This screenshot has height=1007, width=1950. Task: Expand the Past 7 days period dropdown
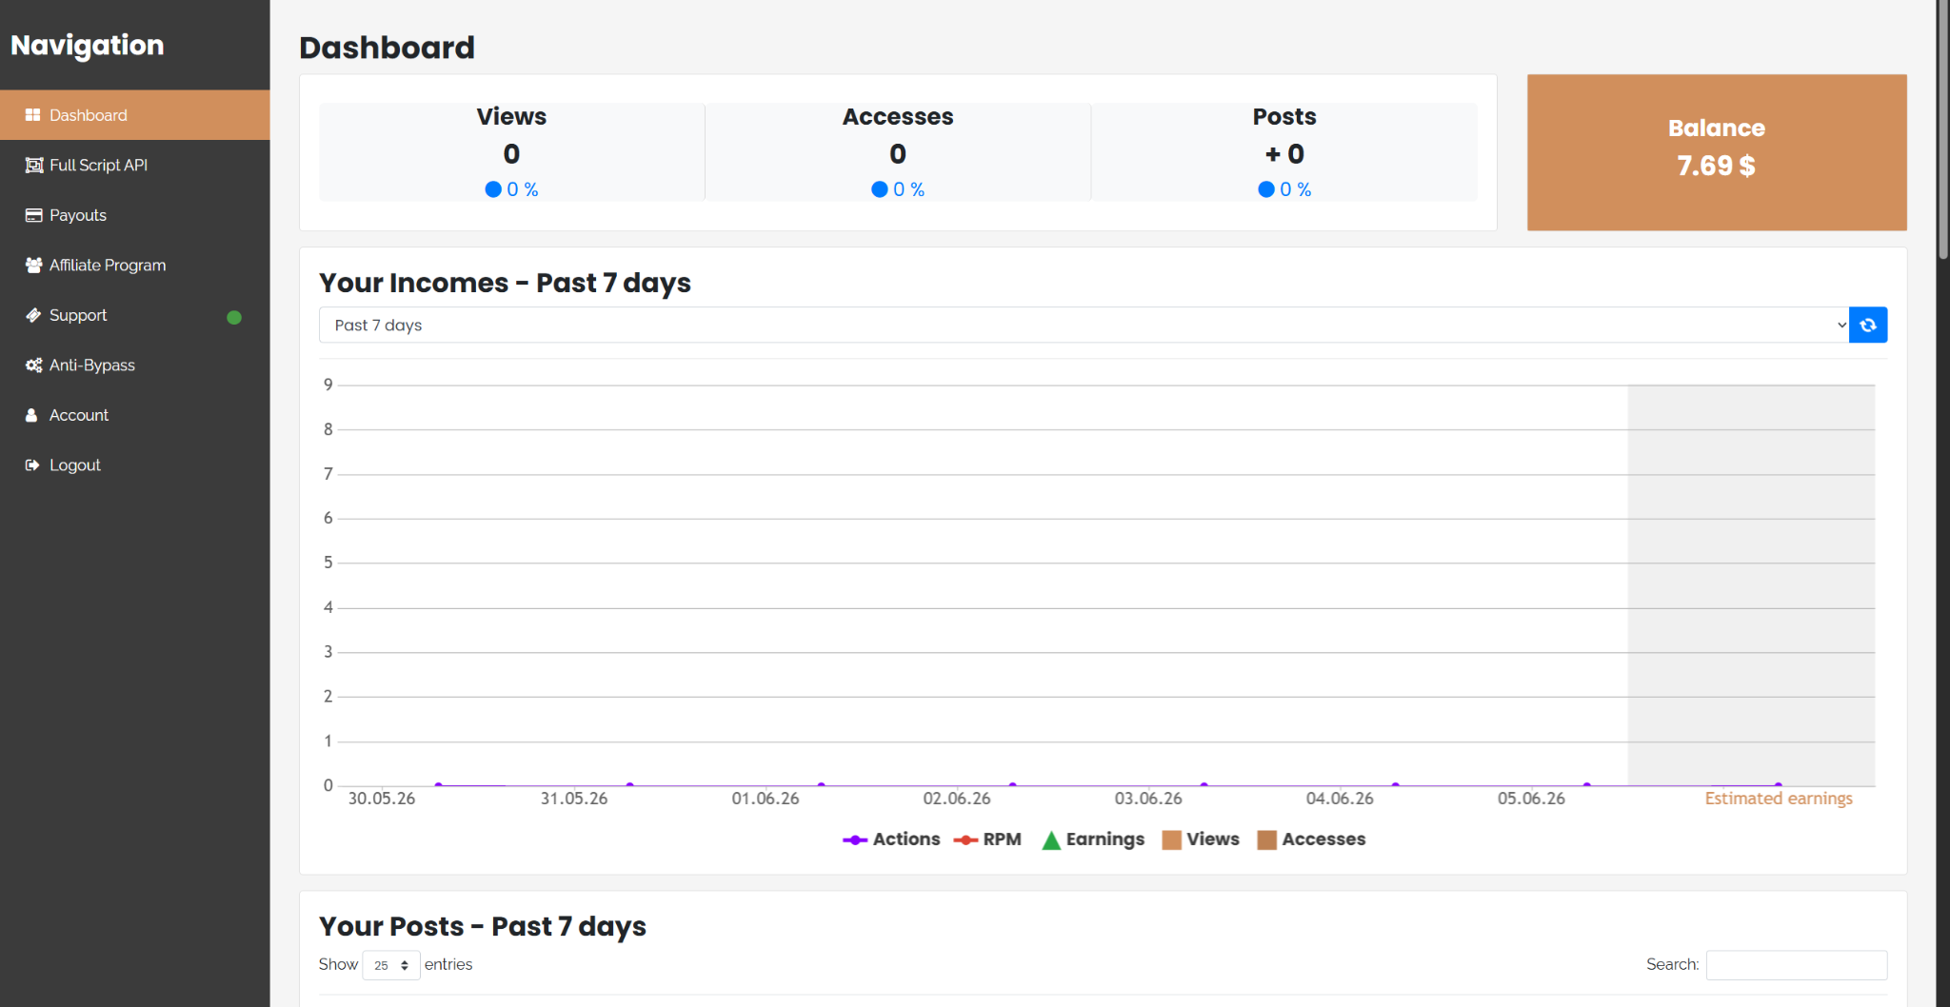coord(1084,325)
